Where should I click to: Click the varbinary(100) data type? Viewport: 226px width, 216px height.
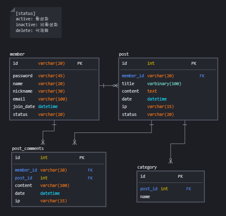[164, 83]
